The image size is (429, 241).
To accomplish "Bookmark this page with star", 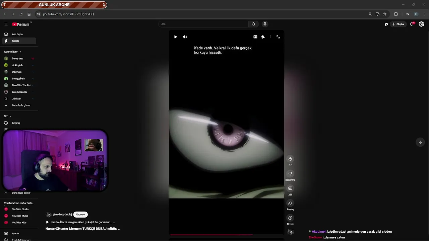I will click(x=385, y=14).
